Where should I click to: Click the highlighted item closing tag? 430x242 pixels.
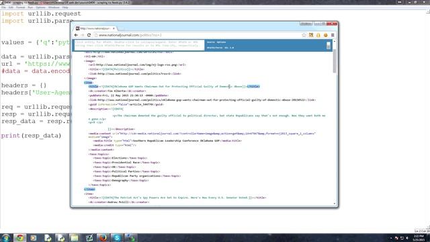(89, 190)
